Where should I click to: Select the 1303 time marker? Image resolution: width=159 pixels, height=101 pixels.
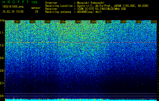coord(48,22)
